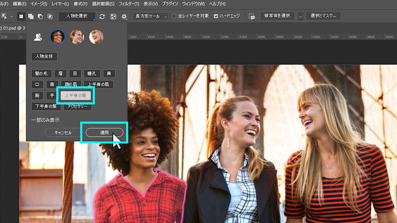Open the ウィンドウ(W) menu
This screenshot has width=397, height=223.
coord(194,4)
